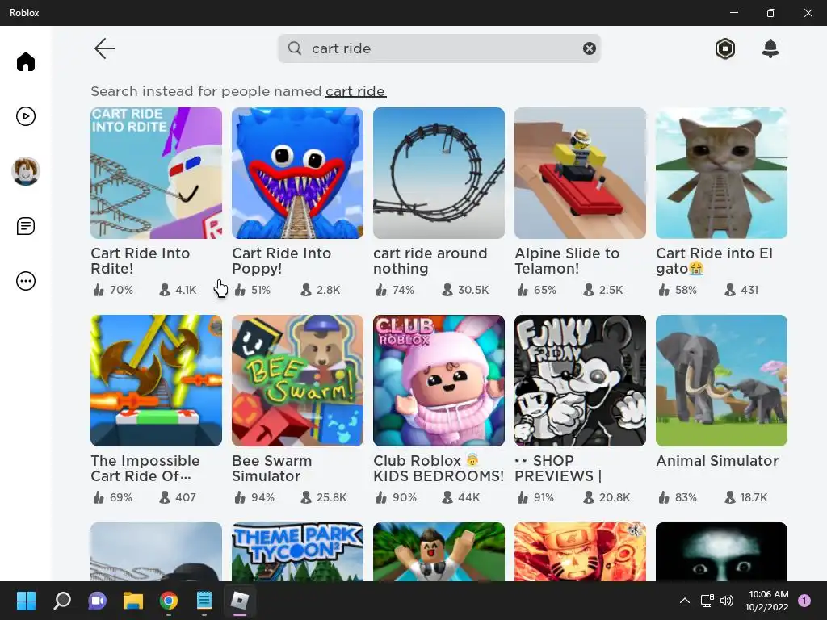Open Animal Simulator thumbnail
This screenshot has width=827, height=620.
[721, 381]
